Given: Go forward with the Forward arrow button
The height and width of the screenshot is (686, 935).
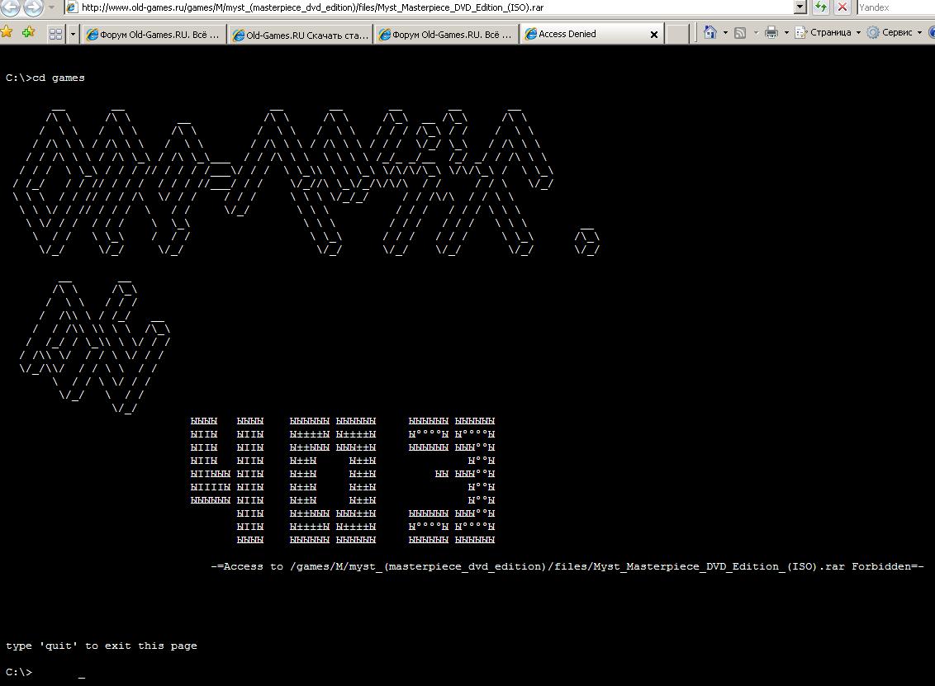Looking at the screenshot, I should pyautogui.click(x=33, y=6).
